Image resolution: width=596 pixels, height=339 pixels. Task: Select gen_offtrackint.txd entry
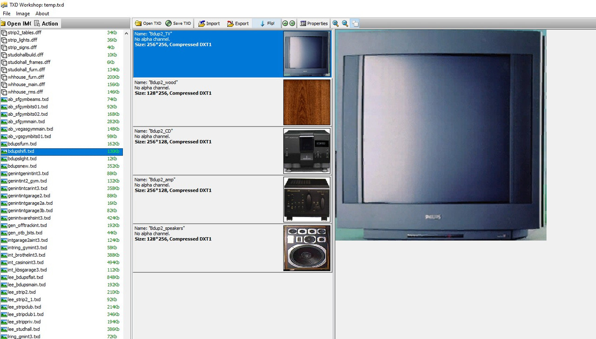click(61, 226)
